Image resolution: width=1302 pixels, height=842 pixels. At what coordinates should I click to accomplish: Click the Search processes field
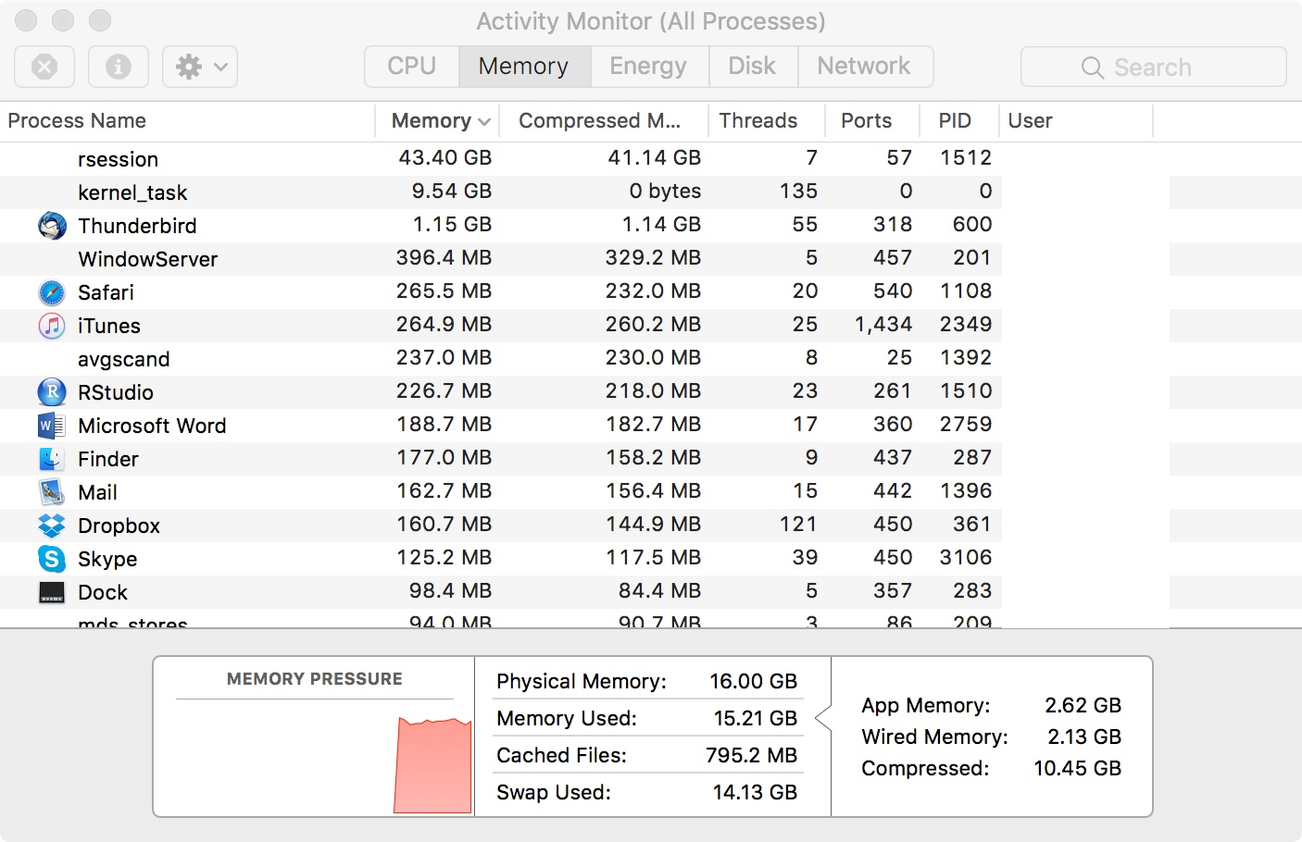[x=1153, y=68]
